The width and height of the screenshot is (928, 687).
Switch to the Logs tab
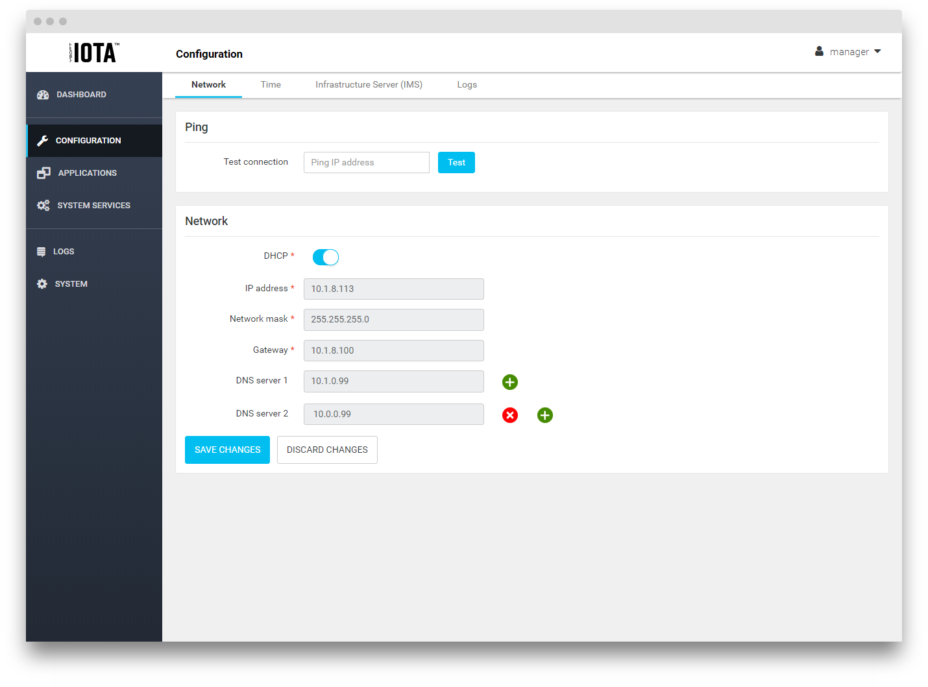click(467, 85)
